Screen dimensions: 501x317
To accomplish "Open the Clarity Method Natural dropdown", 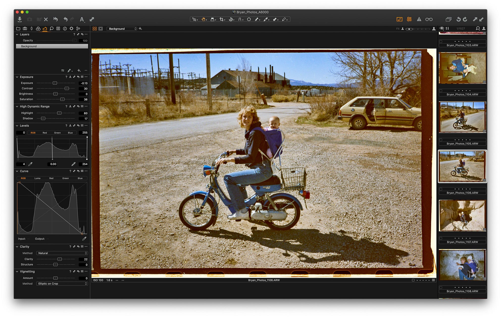I will pos(62,253).
